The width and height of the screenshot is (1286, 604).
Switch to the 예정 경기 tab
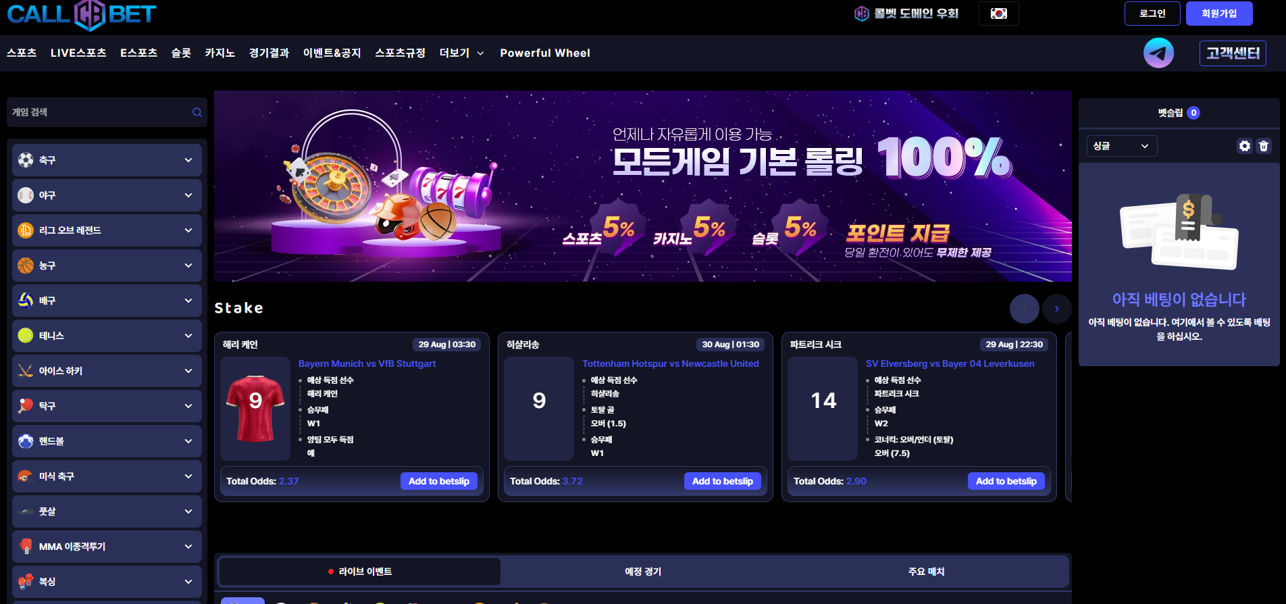tap(643, 572)
